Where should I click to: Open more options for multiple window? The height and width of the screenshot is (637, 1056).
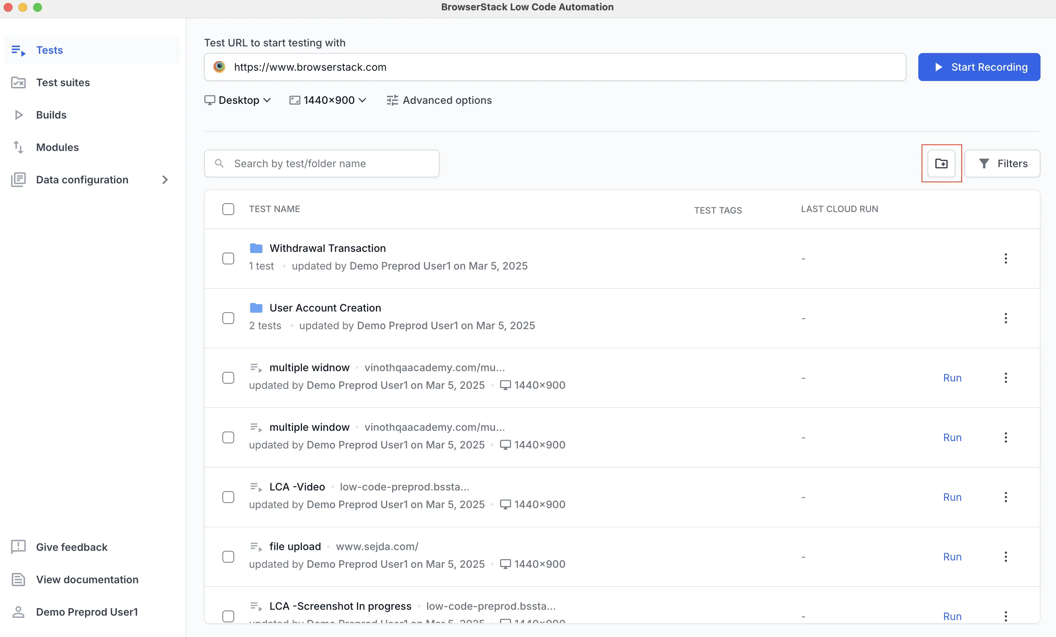(x=1006, y=437)
